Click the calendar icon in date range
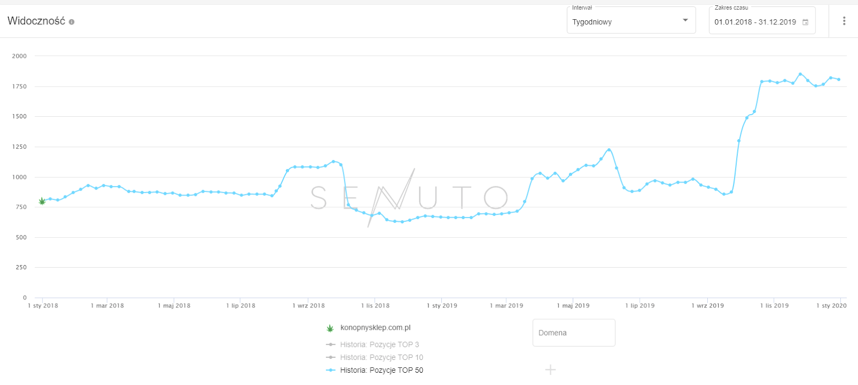The image size is (858, 385). pos(805,22)
